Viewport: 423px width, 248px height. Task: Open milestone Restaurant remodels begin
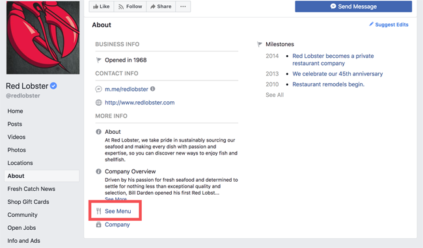click(328, 84)
